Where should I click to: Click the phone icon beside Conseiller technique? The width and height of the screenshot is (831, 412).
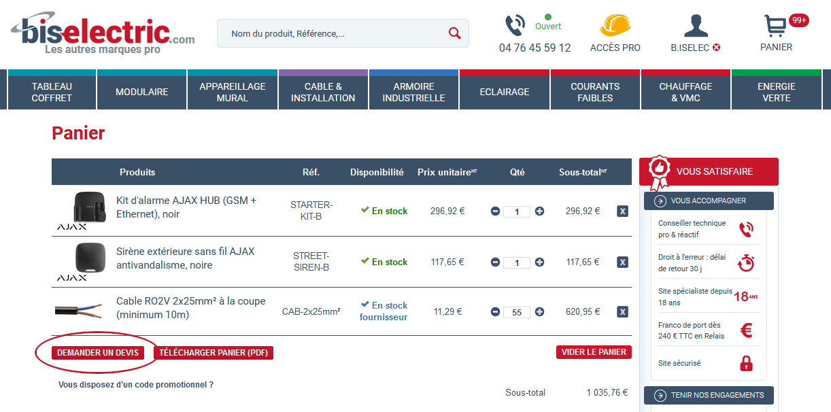point(746,229)
